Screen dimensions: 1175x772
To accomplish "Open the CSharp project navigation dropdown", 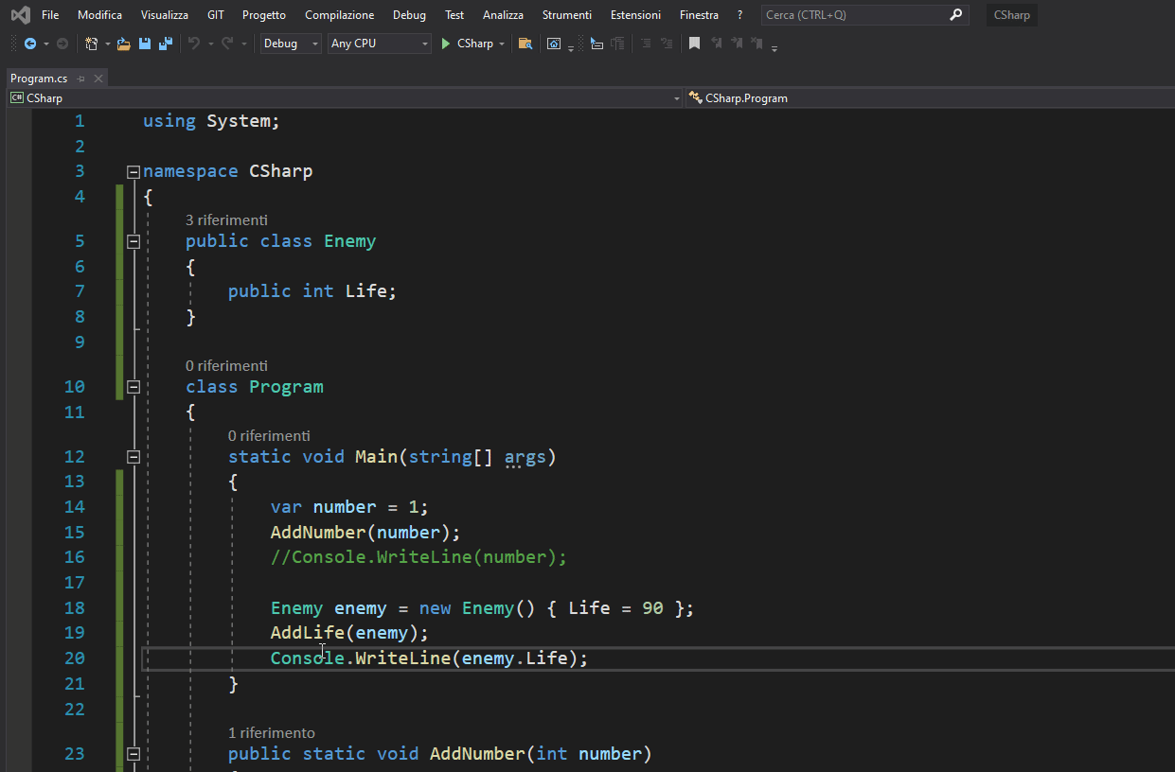I will 345,98.
